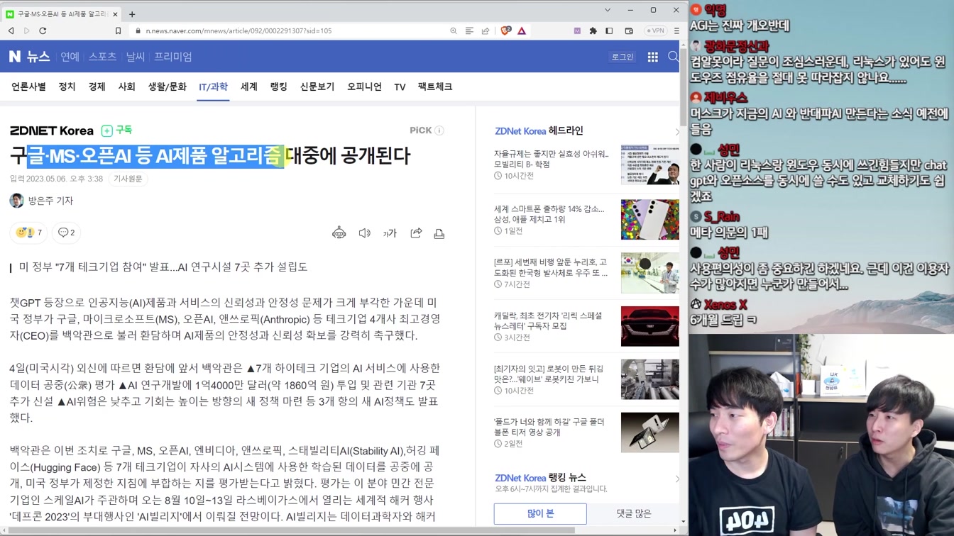Image resolution: width=954 pixels, height=536 pixels.
Task: Select the 팩트체크 menu tab
Action: tap(434, 86)
